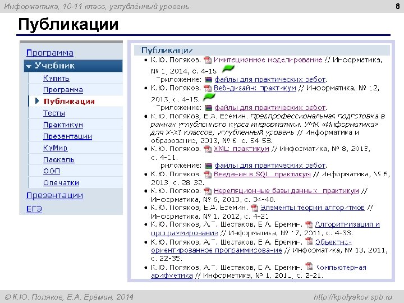Viewport: 404px width, 303px height.
Task: Click footer URL http://kpolyakov.spb.ru
Action: pyautogui.click(x=353, y=297)
